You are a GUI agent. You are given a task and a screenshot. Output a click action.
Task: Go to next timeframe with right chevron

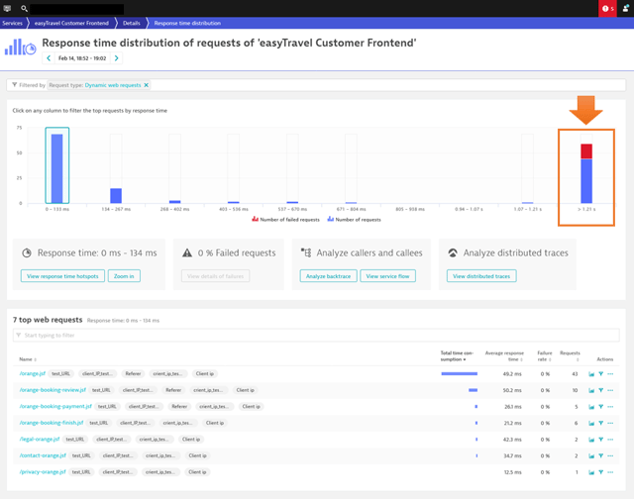(x=117, y=58)
